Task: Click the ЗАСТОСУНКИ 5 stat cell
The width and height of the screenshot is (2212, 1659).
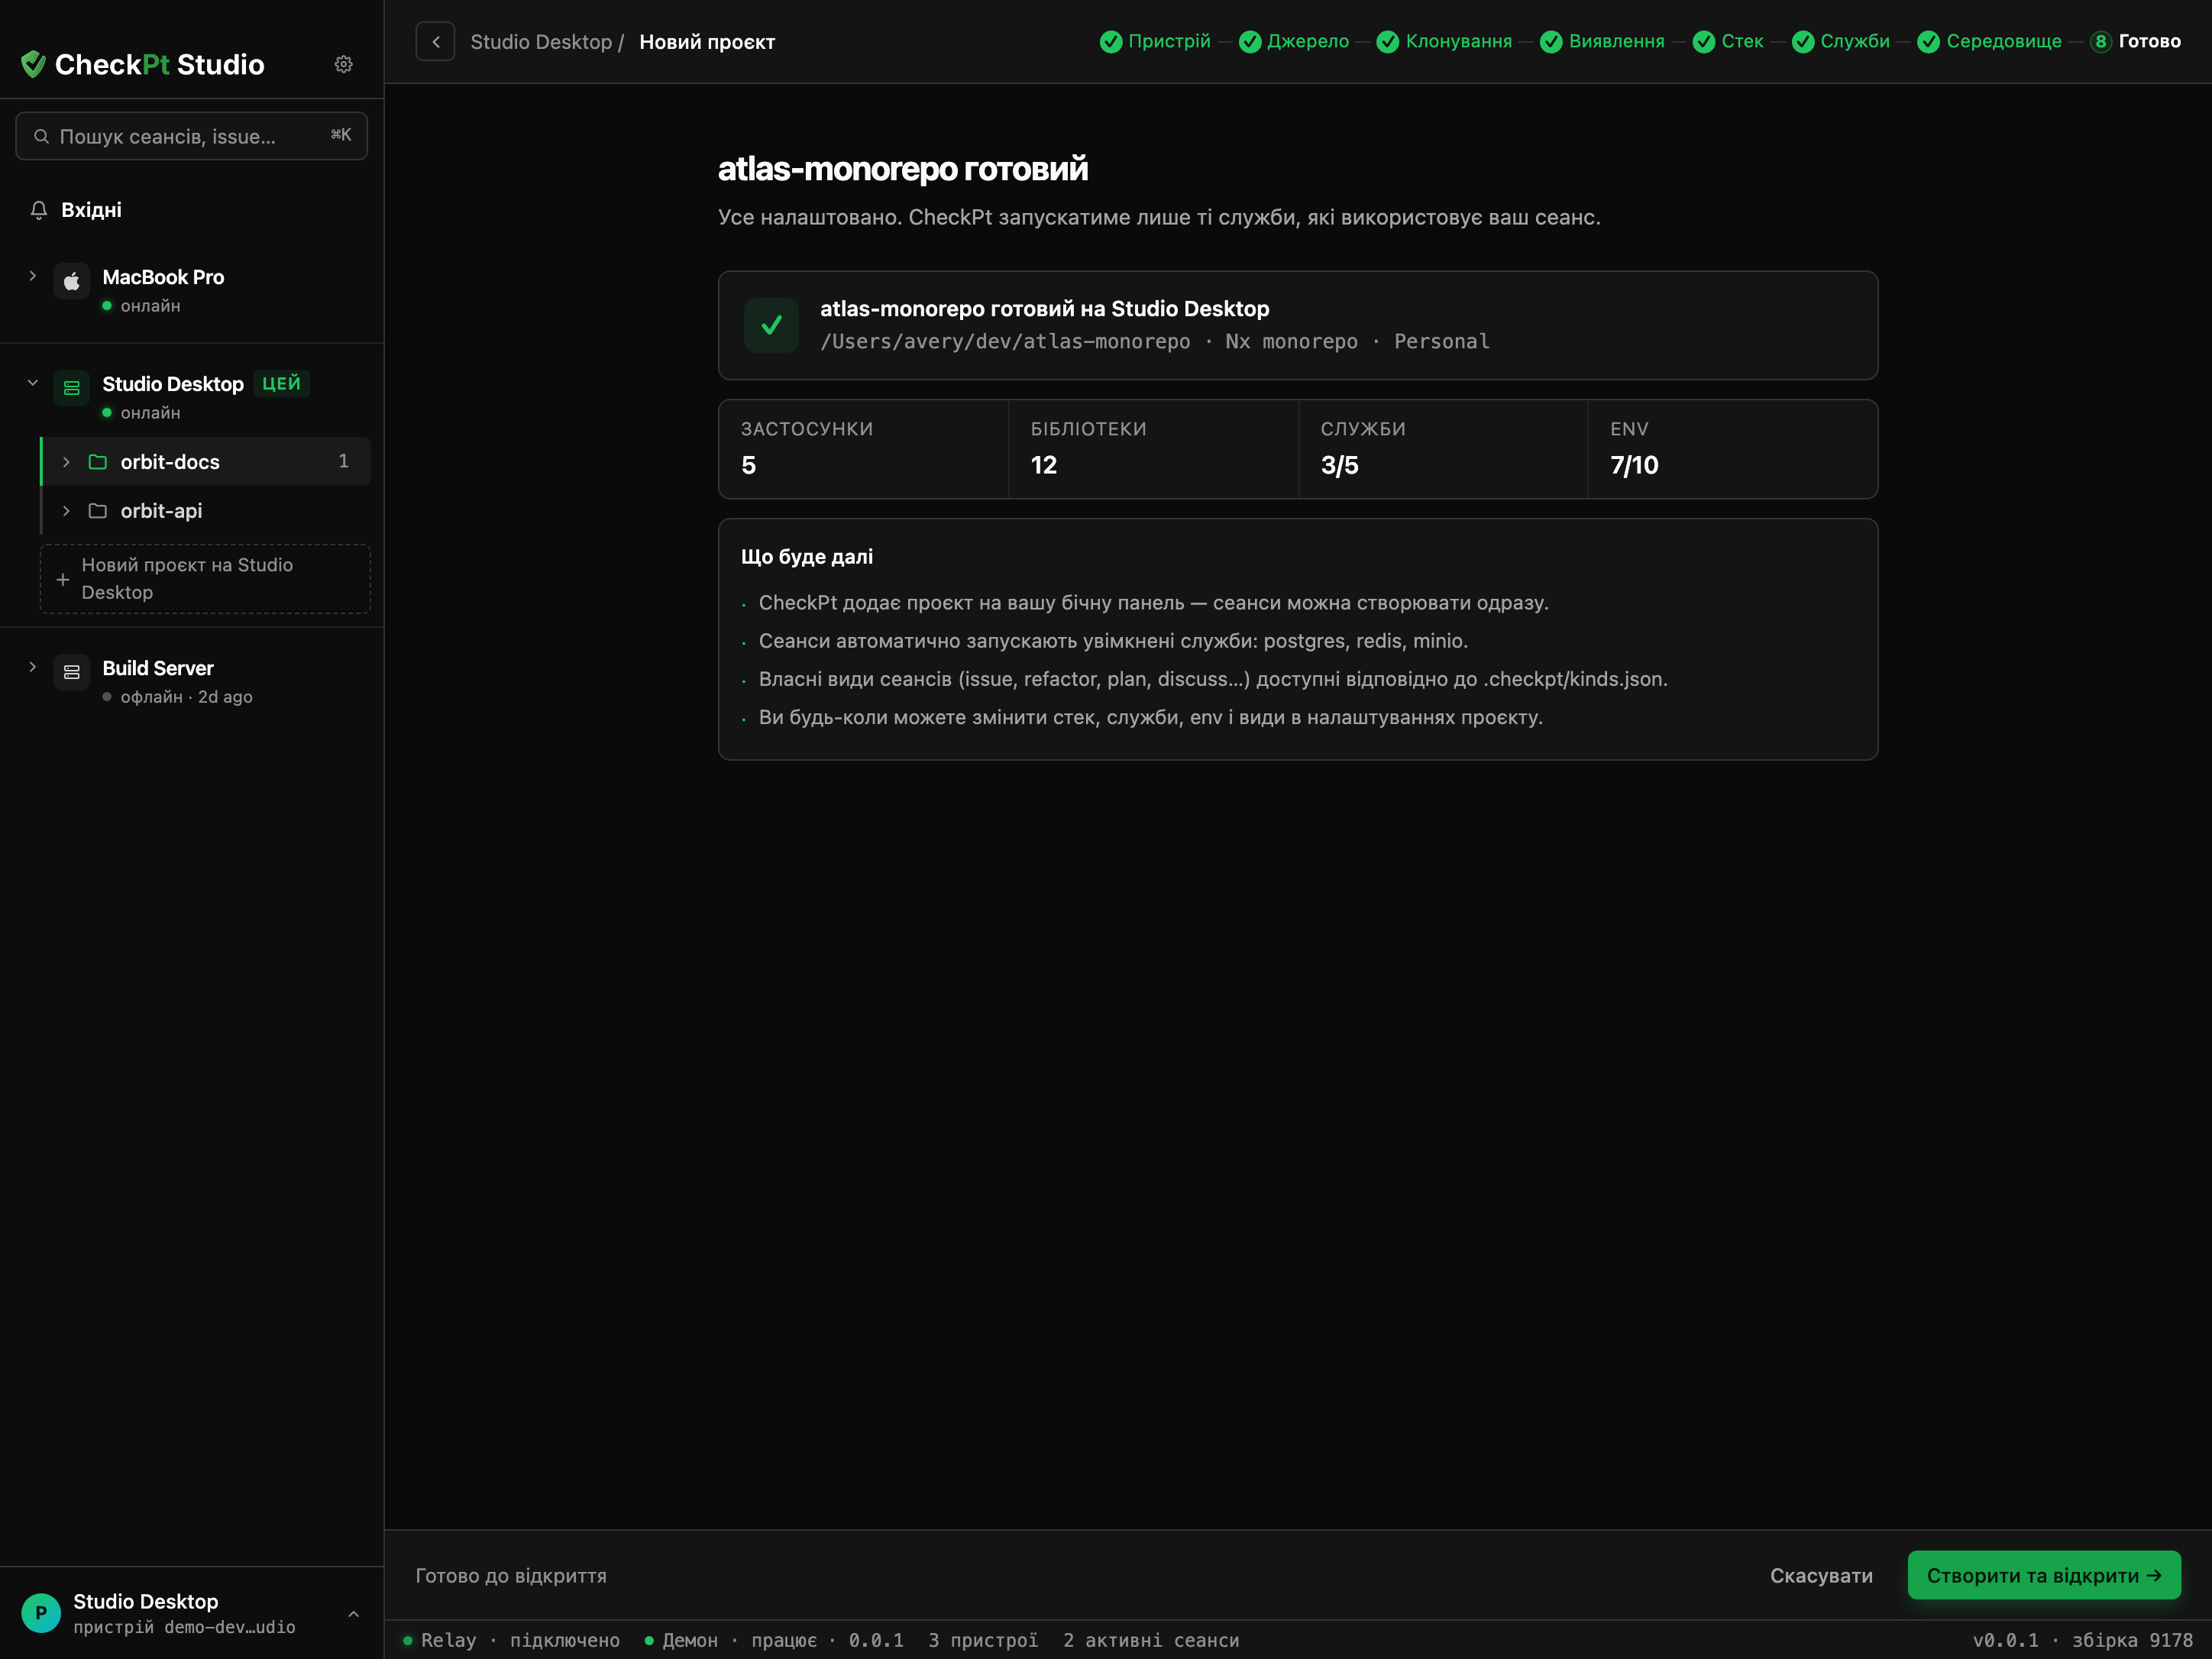Action: (x=863, y=449)
